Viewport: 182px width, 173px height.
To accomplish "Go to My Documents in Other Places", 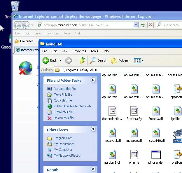I will [64, 144].
